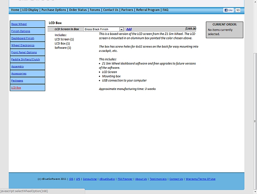Open zBlueStudio footer link
The image size is (257, 194).
pyautogui.click(x=107, y=179)
